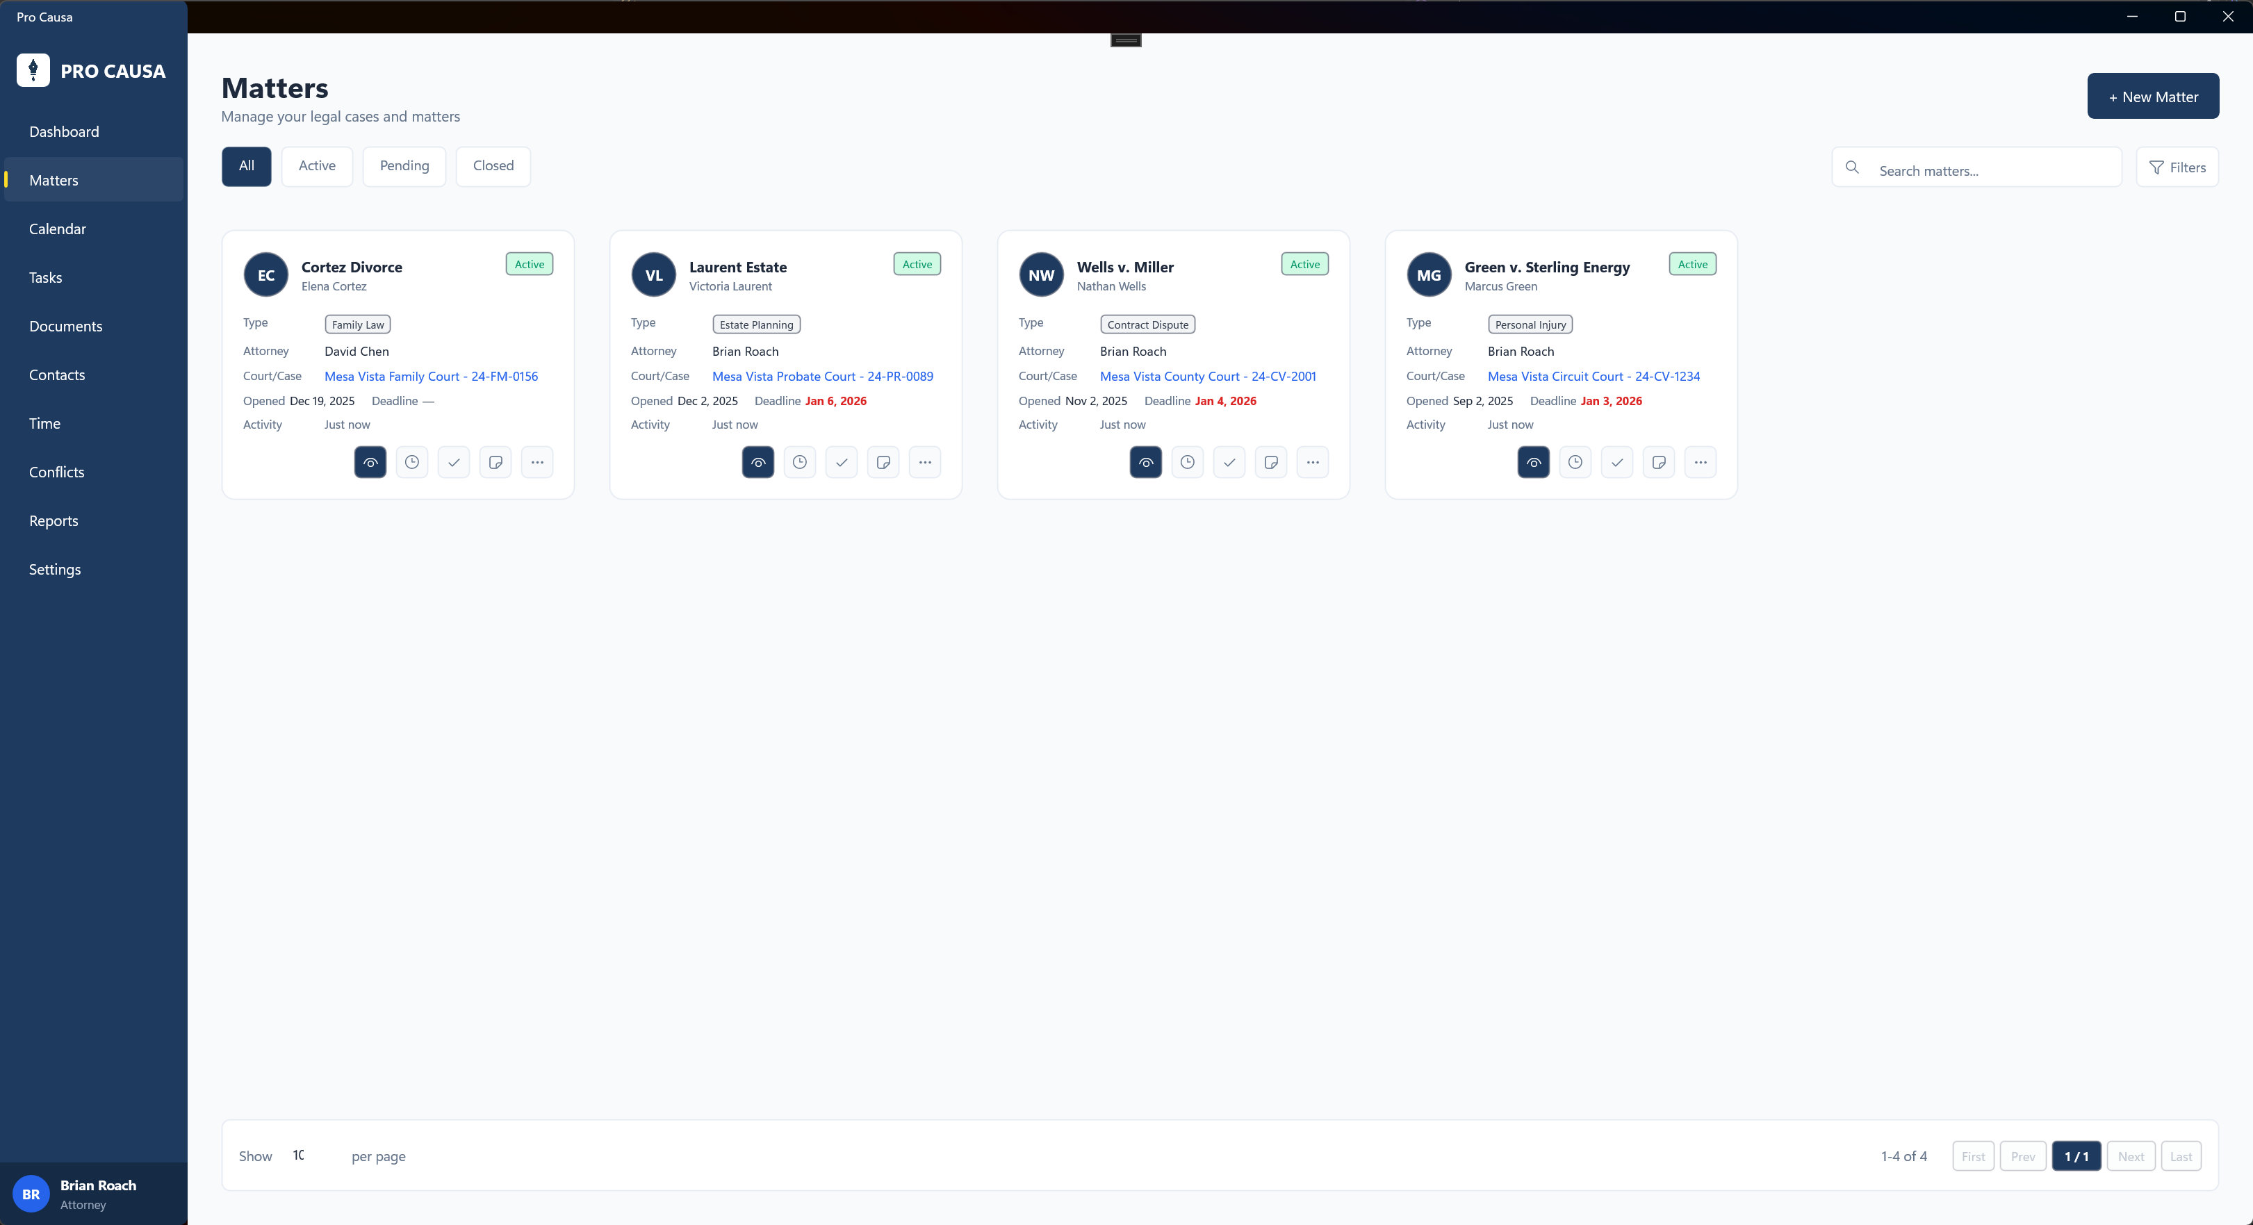Show only Closed matters
This screenshot has width=2253, height=1225.
[x=493, y=166]
